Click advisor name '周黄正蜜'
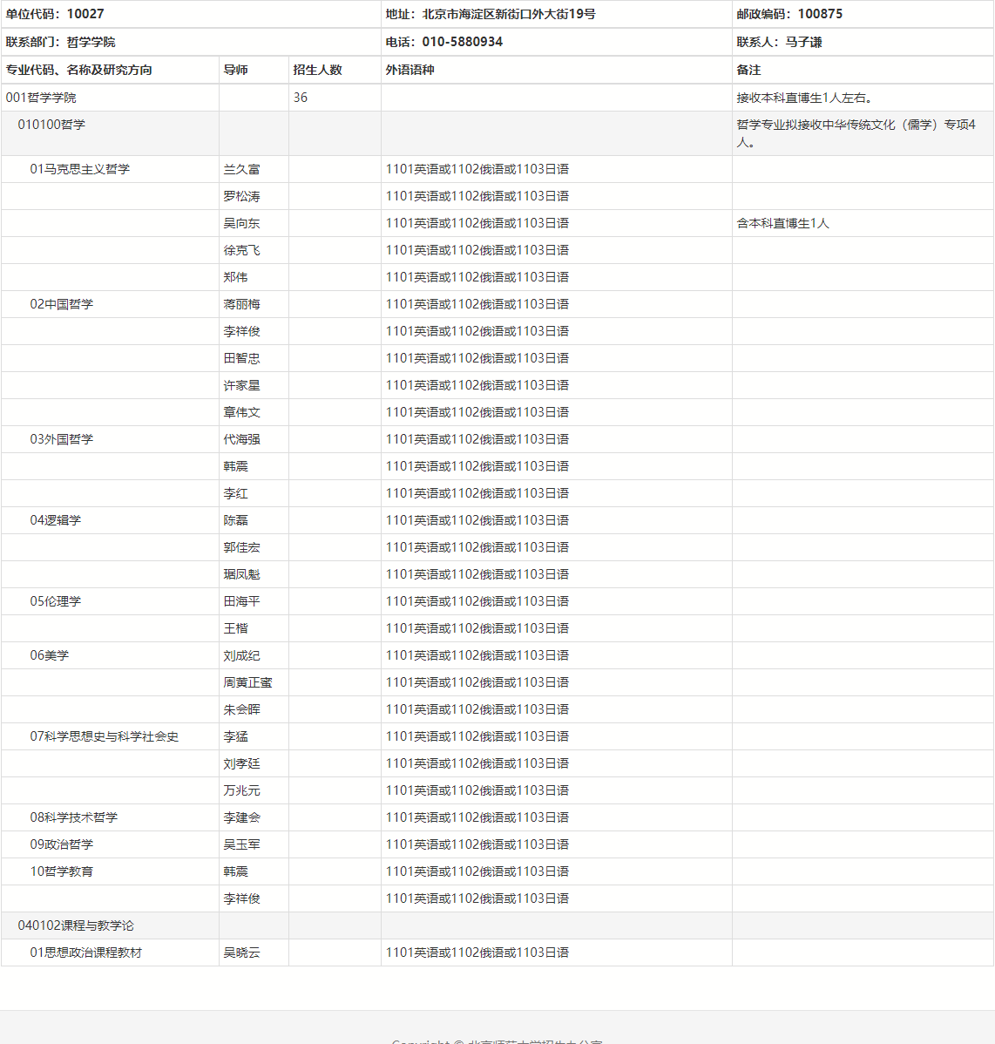 pyautogui.click(x=247, y=682)
